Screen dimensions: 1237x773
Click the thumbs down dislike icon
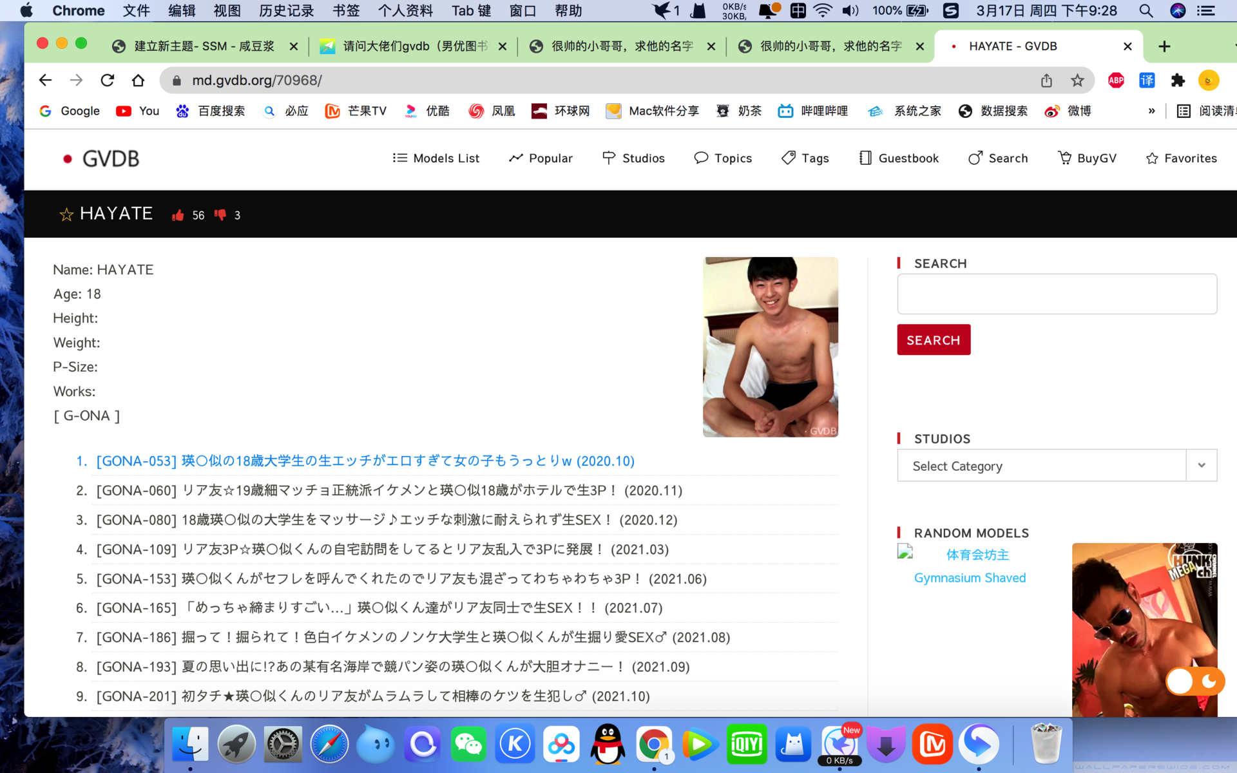[220, 215]
